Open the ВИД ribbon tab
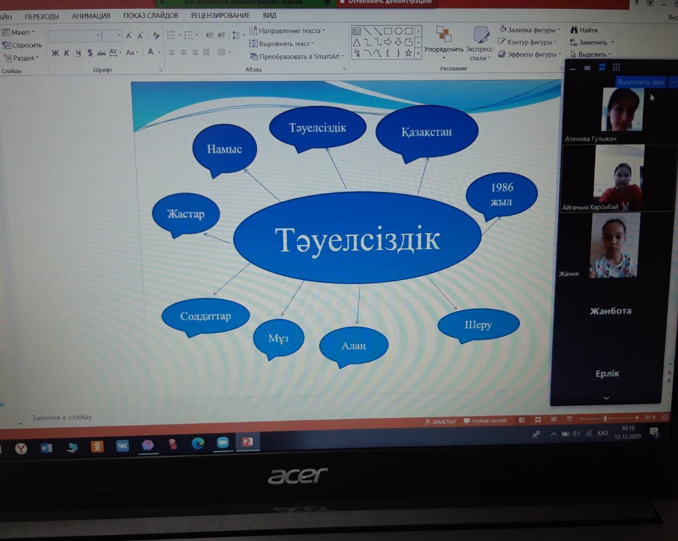The height and width of the screenshot is (541, 678). pos(270,15)
